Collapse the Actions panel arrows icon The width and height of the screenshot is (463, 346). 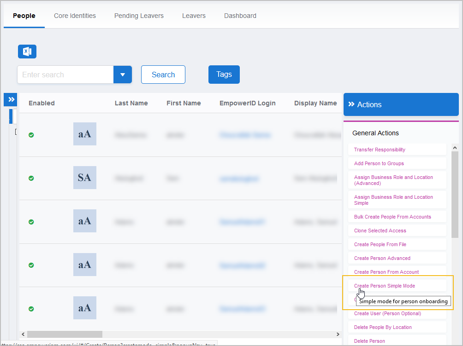pos(351,104)
